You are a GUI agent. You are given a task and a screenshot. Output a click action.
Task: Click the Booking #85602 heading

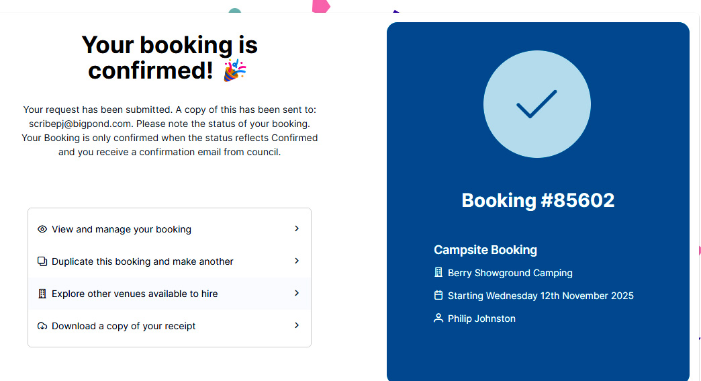(538, 200)
